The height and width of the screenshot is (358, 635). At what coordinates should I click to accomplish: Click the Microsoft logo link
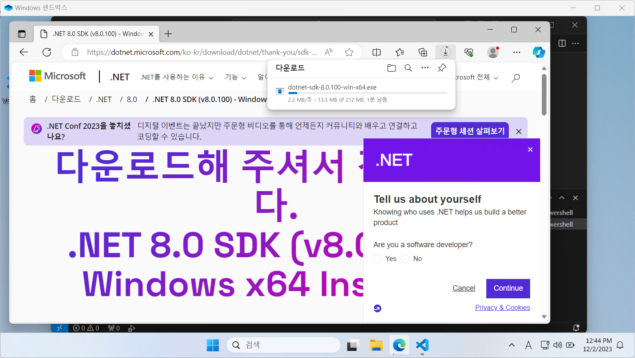click(x=58, y=76)
